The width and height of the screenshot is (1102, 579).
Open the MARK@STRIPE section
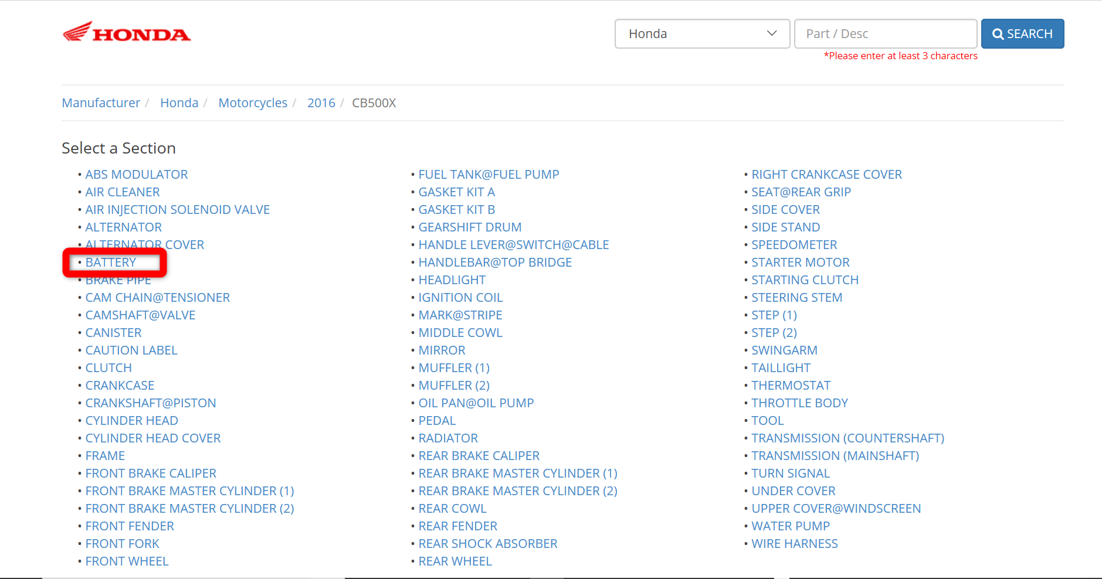point(460,315)
